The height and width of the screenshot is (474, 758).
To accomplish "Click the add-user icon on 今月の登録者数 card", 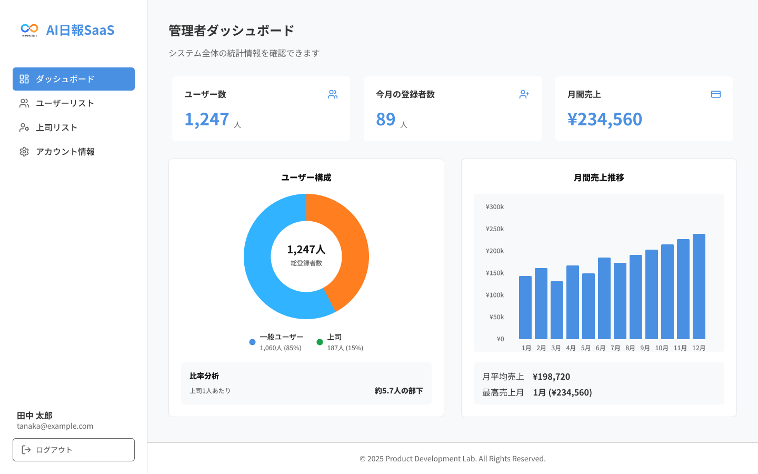I will click(x=524, y=94).
